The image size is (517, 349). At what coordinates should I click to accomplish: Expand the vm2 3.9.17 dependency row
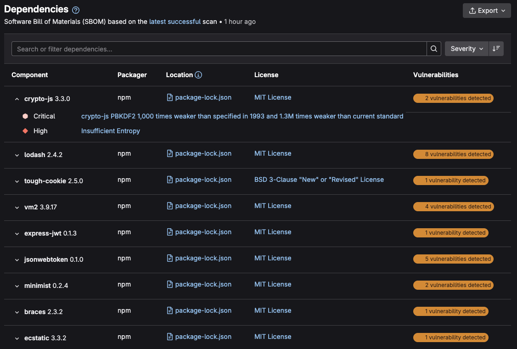(x=17, y=207)
